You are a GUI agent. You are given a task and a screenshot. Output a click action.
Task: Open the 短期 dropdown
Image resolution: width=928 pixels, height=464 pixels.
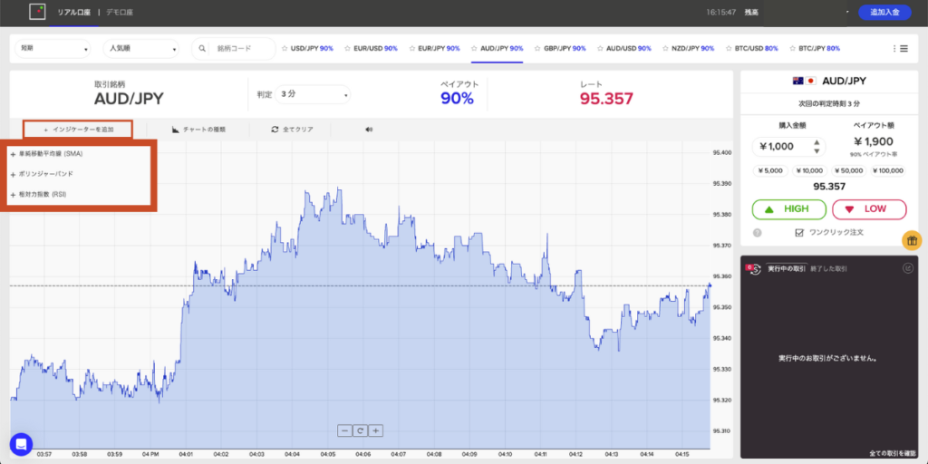tap(53, 48)
